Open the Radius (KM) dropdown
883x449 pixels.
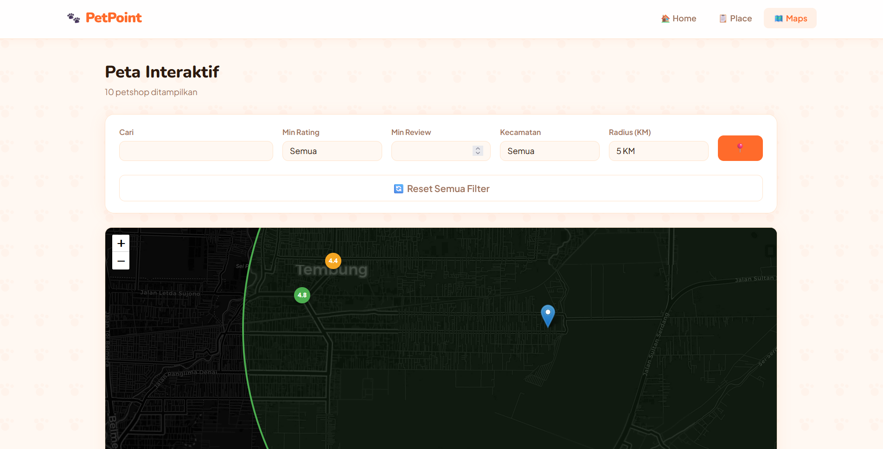point(659,151)
